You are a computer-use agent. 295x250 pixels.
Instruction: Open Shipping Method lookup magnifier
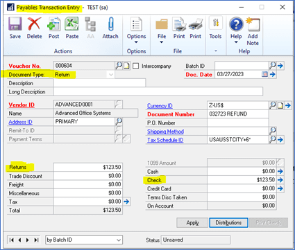click(273, 131)
